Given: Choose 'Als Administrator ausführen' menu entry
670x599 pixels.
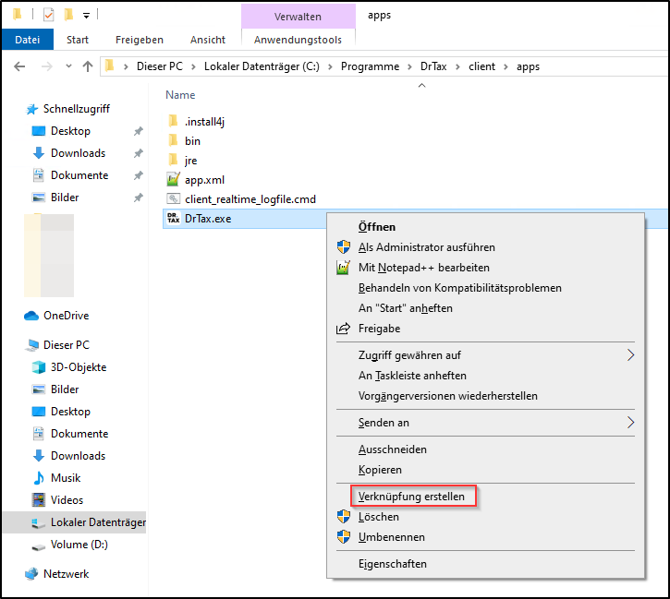Looking at the screenshot, I should 426,247.
